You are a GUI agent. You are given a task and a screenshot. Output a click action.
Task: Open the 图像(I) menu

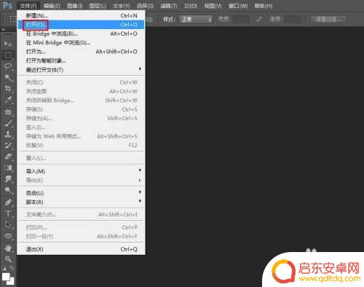coord(75,6)
